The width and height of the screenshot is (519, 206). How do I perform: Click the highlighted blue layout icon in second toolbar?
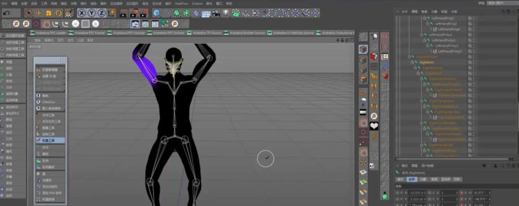[135, 24]
